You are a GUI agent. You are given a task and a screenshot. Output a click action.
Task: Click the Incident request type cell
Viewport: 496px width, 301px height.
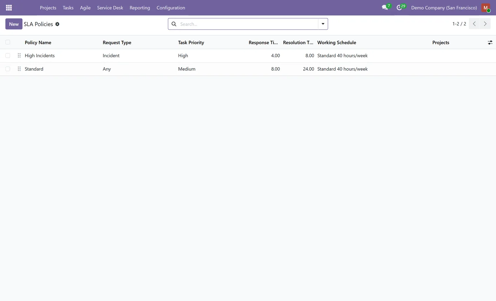(111, 56)
